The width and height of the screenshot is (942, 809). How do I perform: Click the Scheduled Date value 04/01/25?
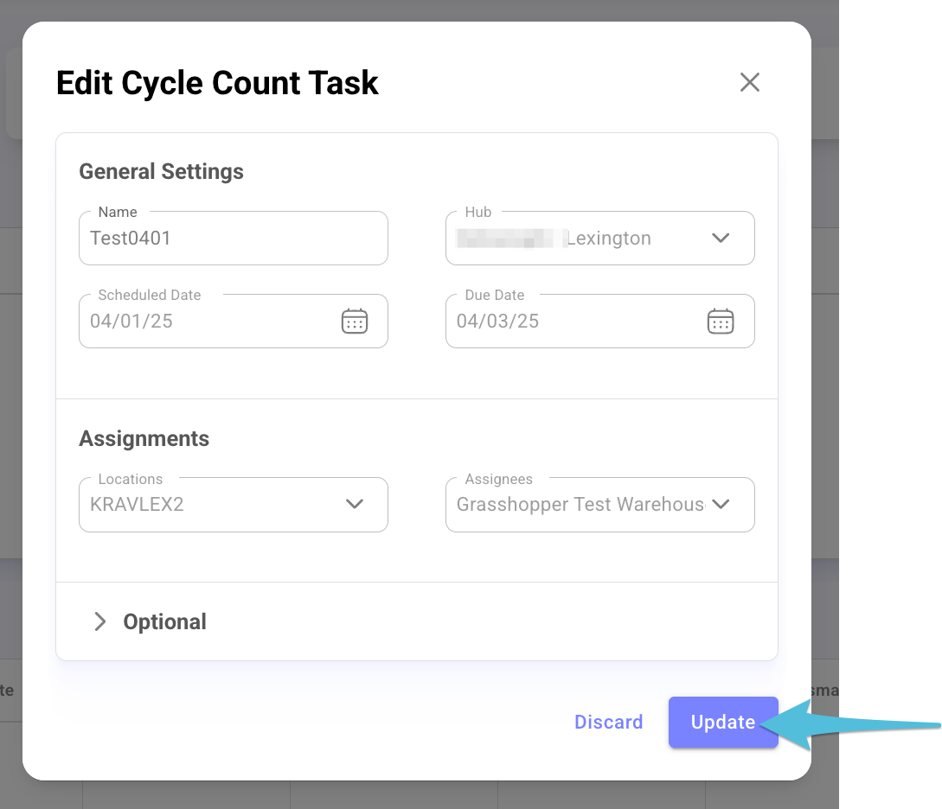point(131,321)
